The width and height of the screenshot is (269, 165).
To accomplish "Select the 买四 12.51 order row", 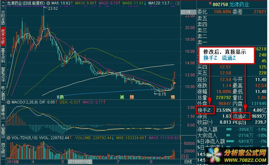I will (x=232, y=67).
